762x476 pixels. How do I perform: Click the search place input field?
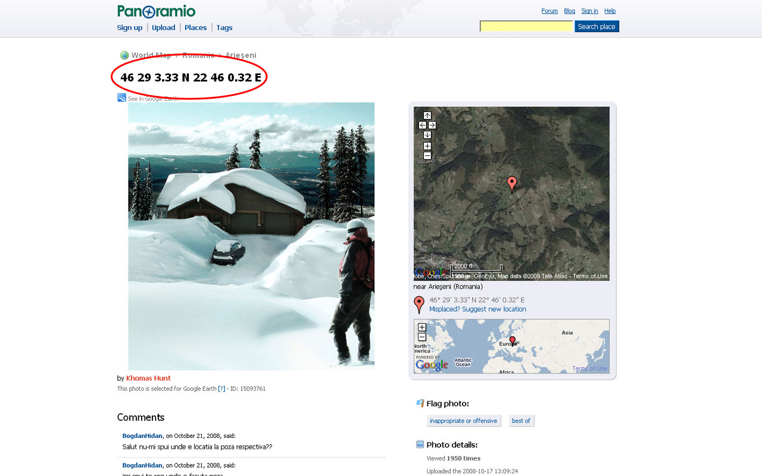tap(526, 26)
